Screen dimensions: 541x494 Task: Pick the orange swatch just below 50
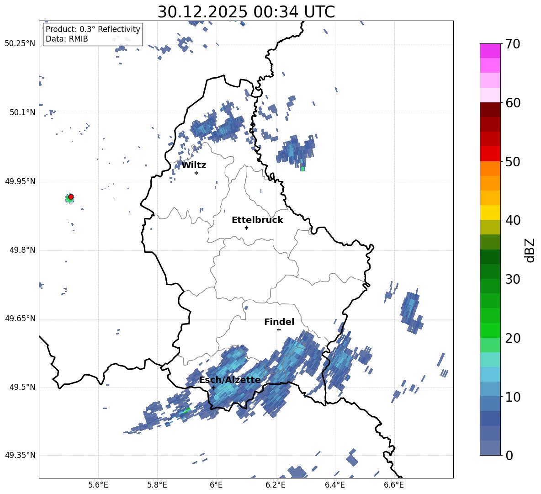tap(490, 169)
